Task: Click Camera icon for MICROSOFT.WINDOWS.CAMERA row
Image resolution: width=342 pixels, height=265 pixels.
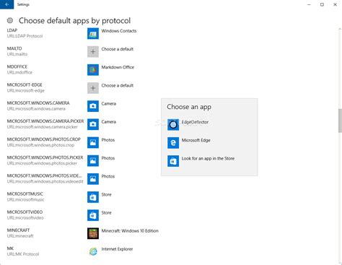Action: pos(93,106)
